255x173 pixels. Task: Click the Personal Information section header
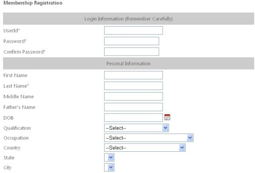point(128,64)
